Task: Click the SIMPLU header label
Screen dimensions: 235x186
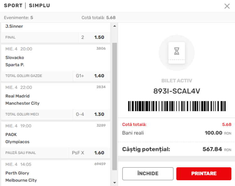Action: tap(39, 6)
